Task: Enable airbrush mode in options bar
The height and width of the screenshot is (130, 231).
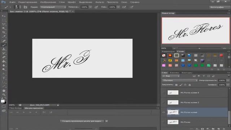Action: click(x=124, y=7)
